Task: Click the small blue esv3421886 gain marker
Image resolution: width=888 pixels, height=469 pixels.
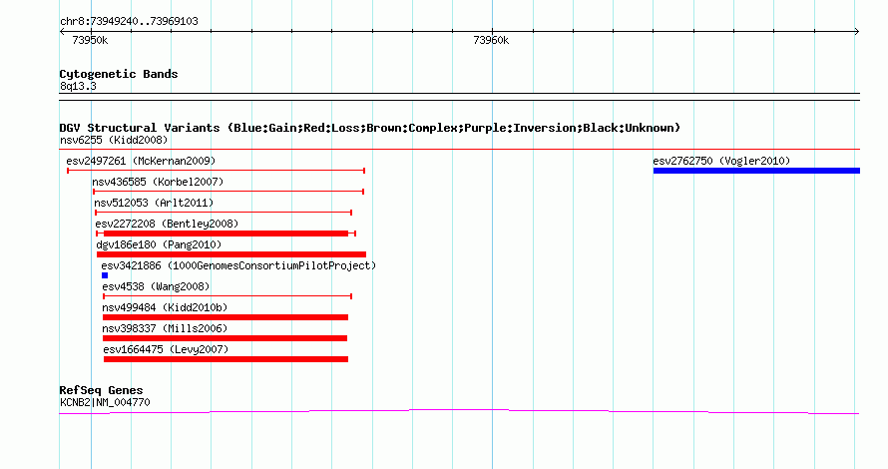Action: tap(105, 275)
